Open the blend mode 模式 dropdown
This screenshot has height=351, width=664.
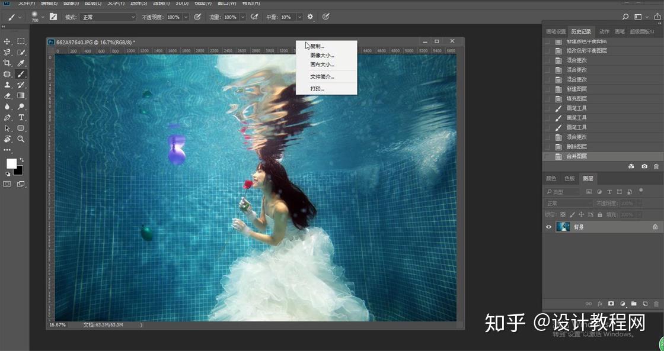click(x=108, y=17)
